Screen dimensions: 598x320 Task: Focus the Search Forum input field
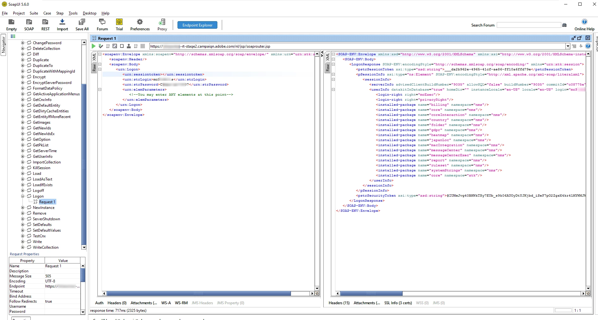[x=529, y=25]
